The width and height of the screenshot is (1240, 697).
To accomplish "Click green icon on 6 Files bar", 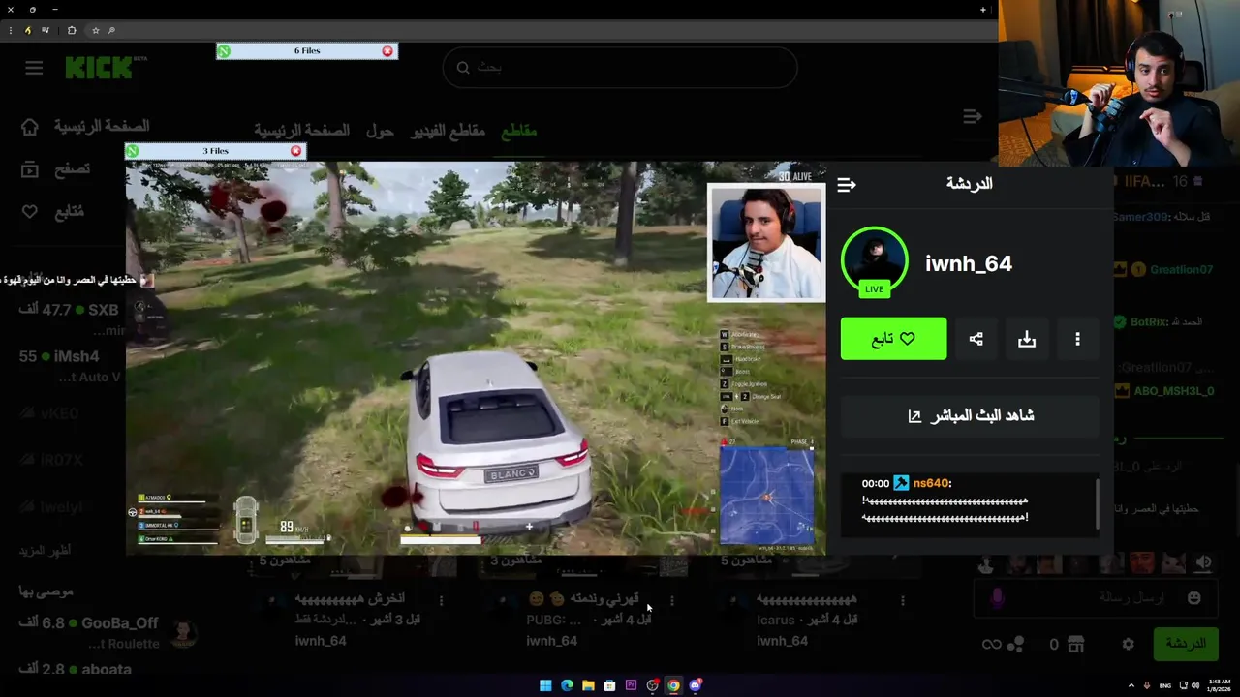I will 224,51.
